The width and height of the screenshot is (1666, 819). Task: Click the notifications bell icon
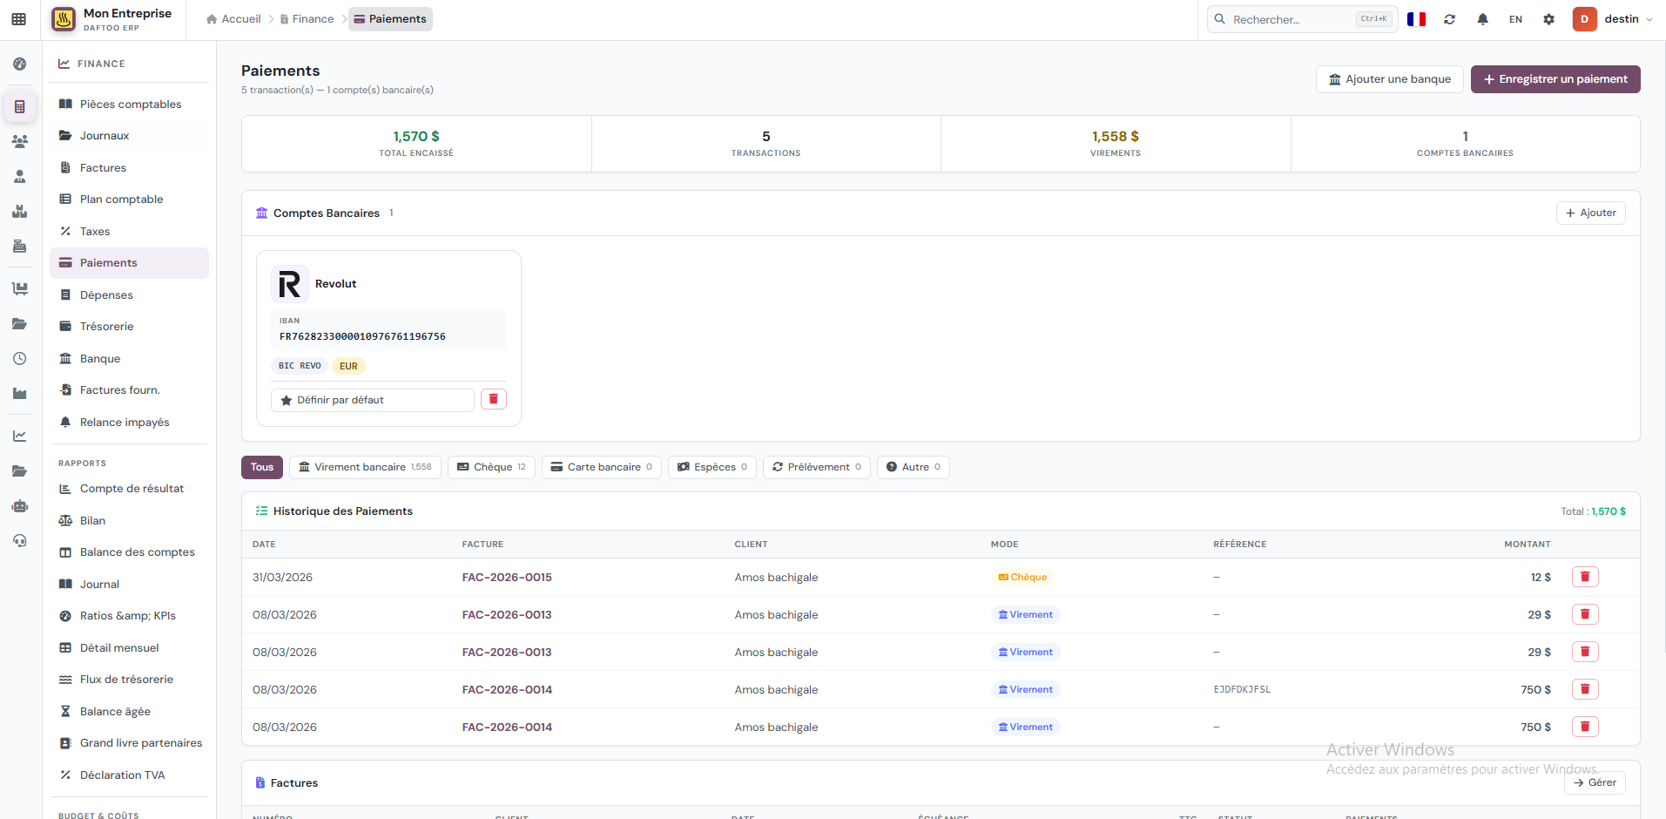1482,19
